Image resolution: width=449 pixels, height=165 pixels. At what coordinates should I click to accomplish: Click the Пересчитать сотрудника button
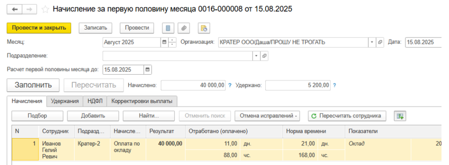coord(347,116)
